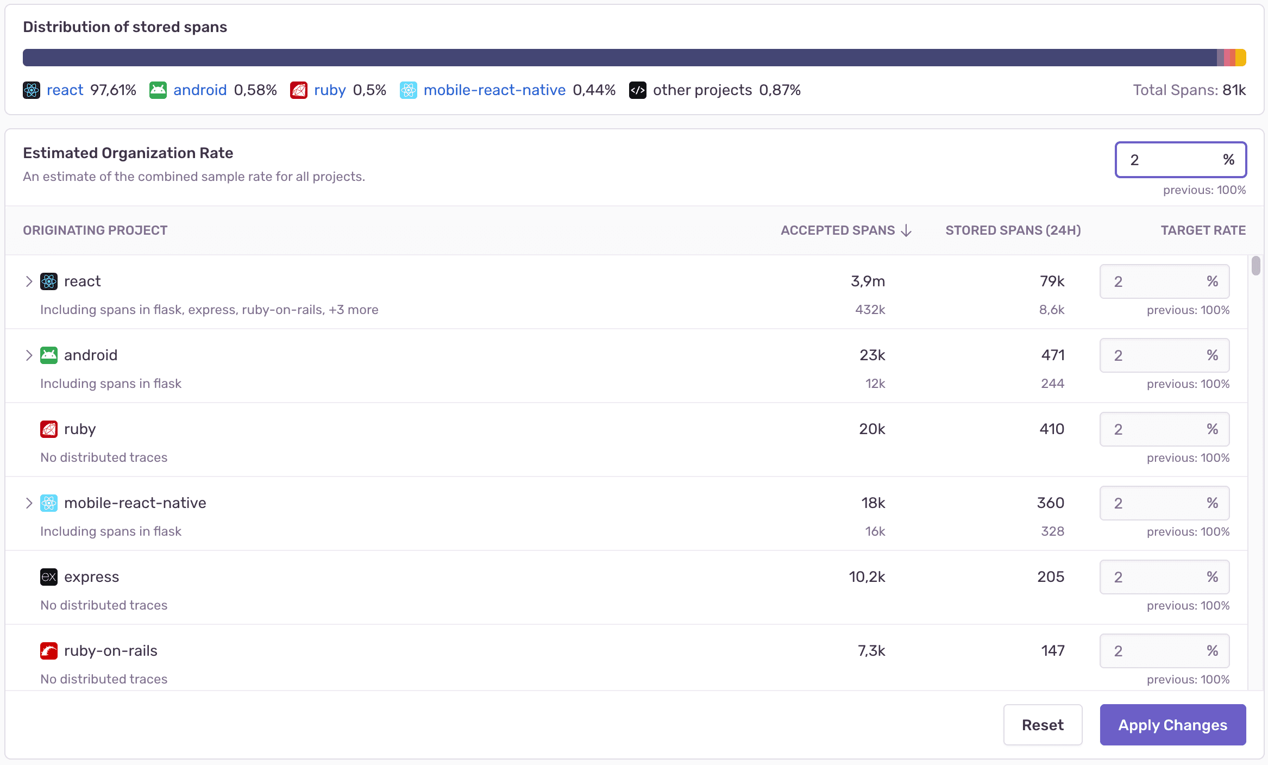Sort by Accepted Spans arrow icon
The height and width of the screenshot is (765, 1268).
(906, 230)
